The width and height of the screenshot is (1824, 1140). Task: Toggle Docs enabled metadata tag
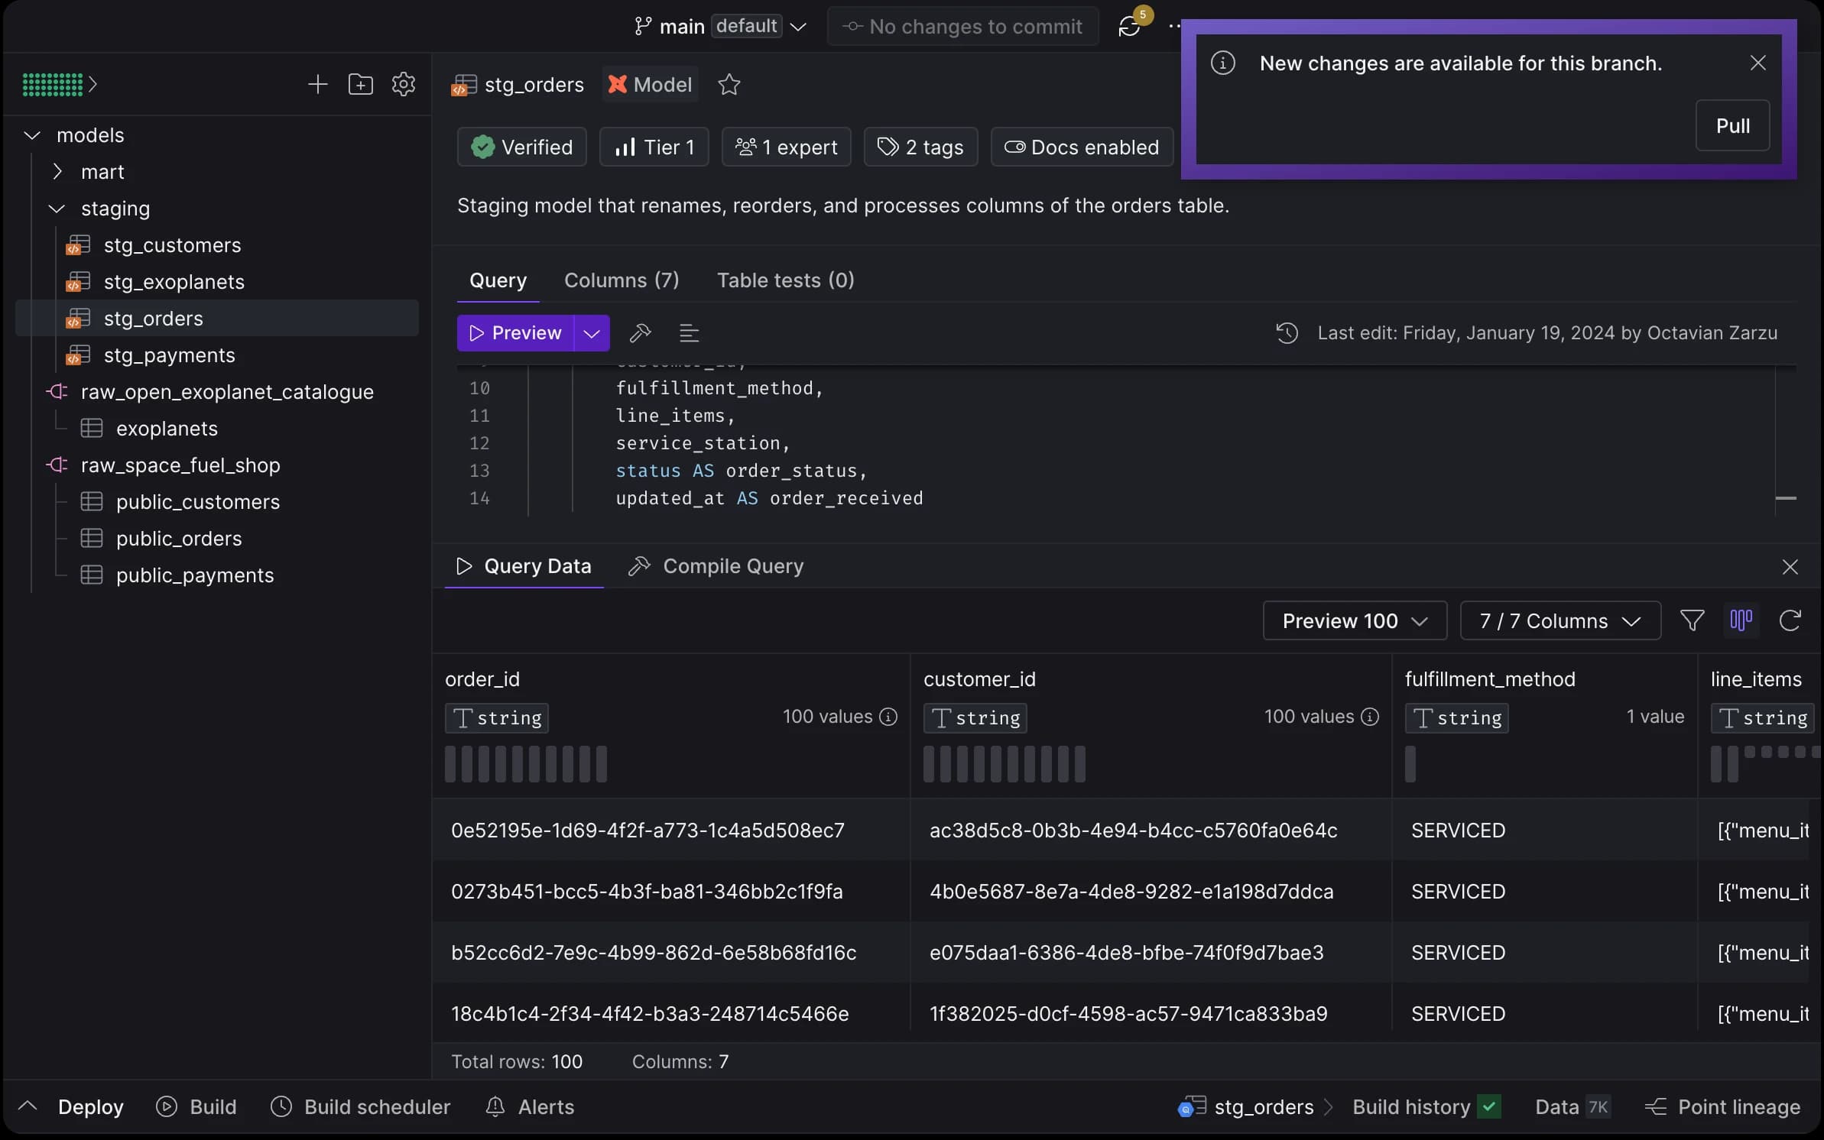(1082, 146)
